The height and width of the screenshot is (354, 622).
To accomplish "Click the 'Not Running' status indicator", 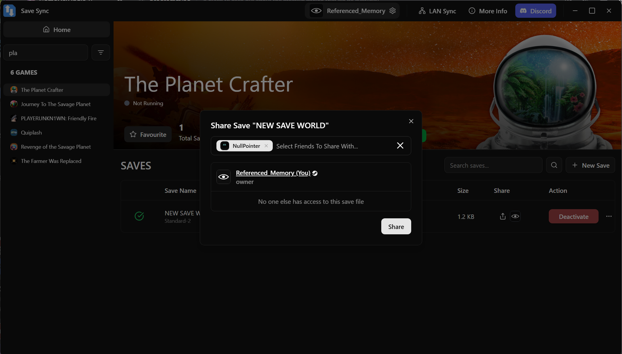I will coord(144,103).
